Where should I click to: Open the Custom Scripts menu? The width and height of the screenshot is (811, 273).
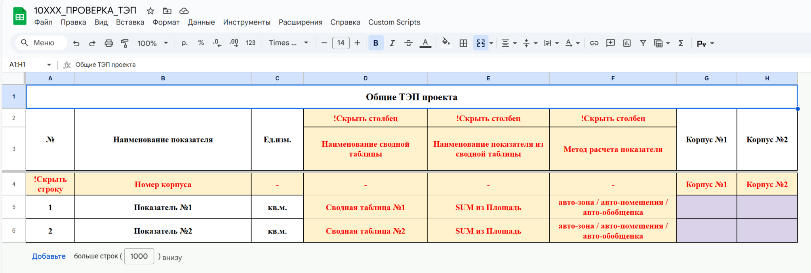tap(394, 22)
